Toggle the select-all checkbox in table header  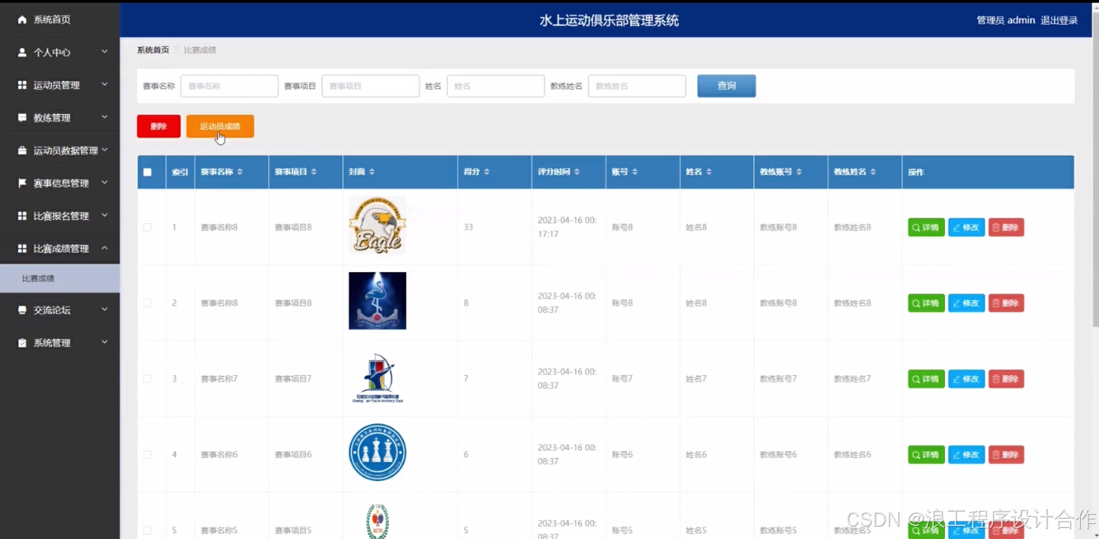[x=148, y=172]
